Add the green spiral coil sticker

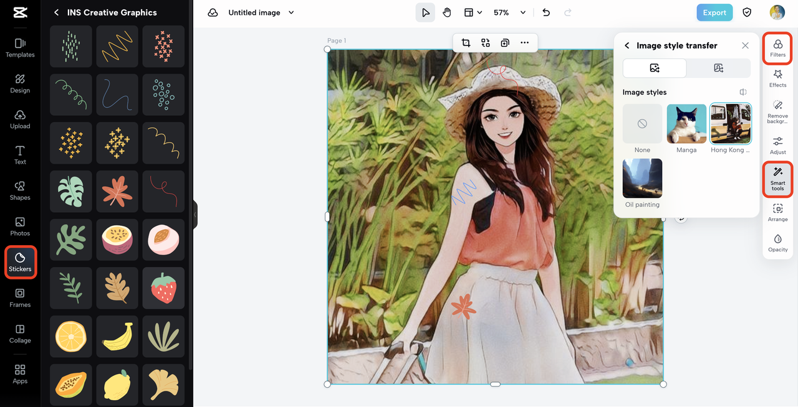pyautogui.click(x=71, y=95)
